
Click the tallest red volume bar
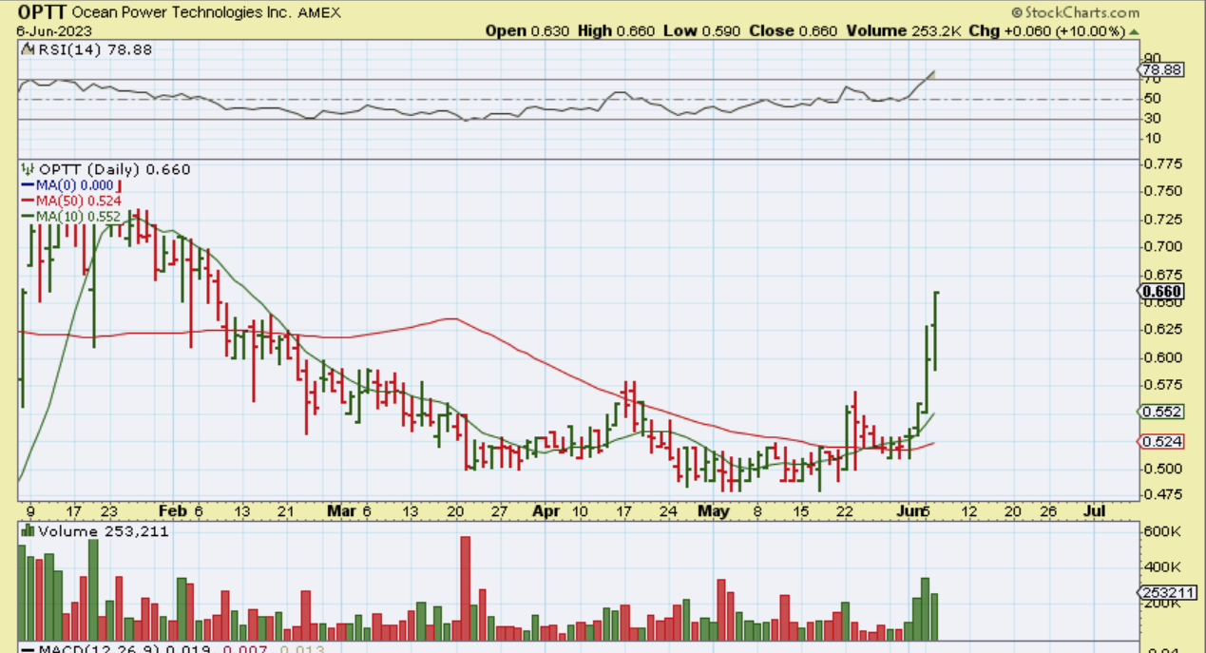pos(466,588)
